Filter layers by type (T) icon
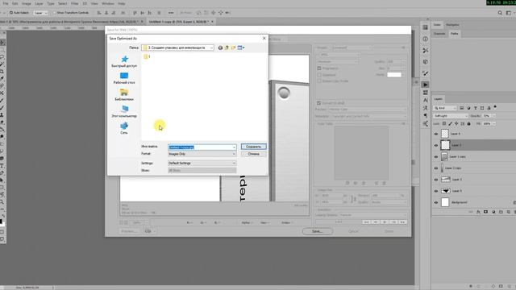This screenshot has height=290, width=516. tap(475, 108)
